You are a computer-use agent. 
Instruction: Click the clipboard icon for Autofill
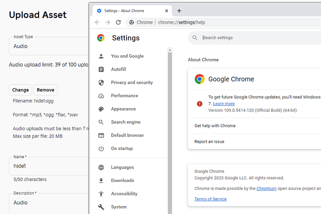click(x=101, y=70)
